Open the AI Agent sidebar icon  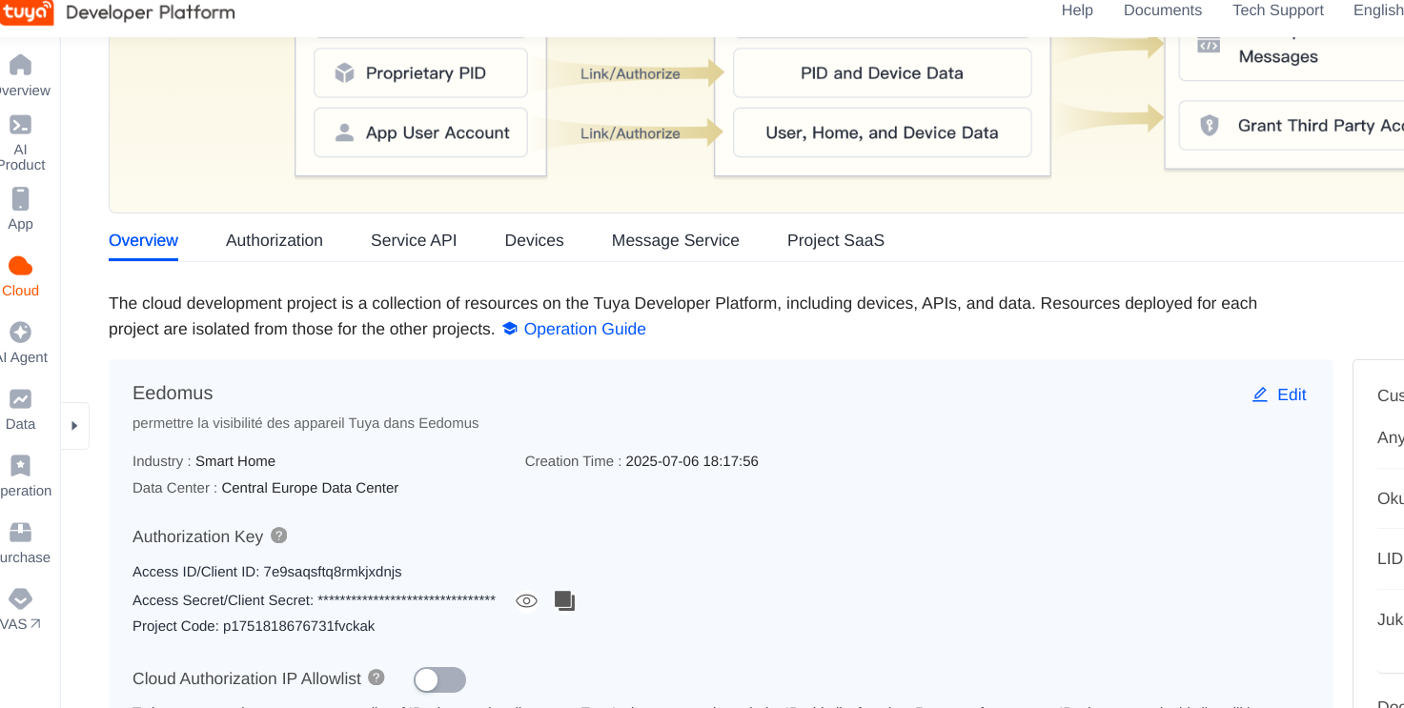pos(20,332)
